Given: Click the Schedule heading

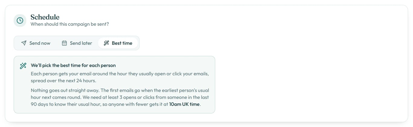Looking at the screenshot, I should pyautogui.click(x=45, y=17).
